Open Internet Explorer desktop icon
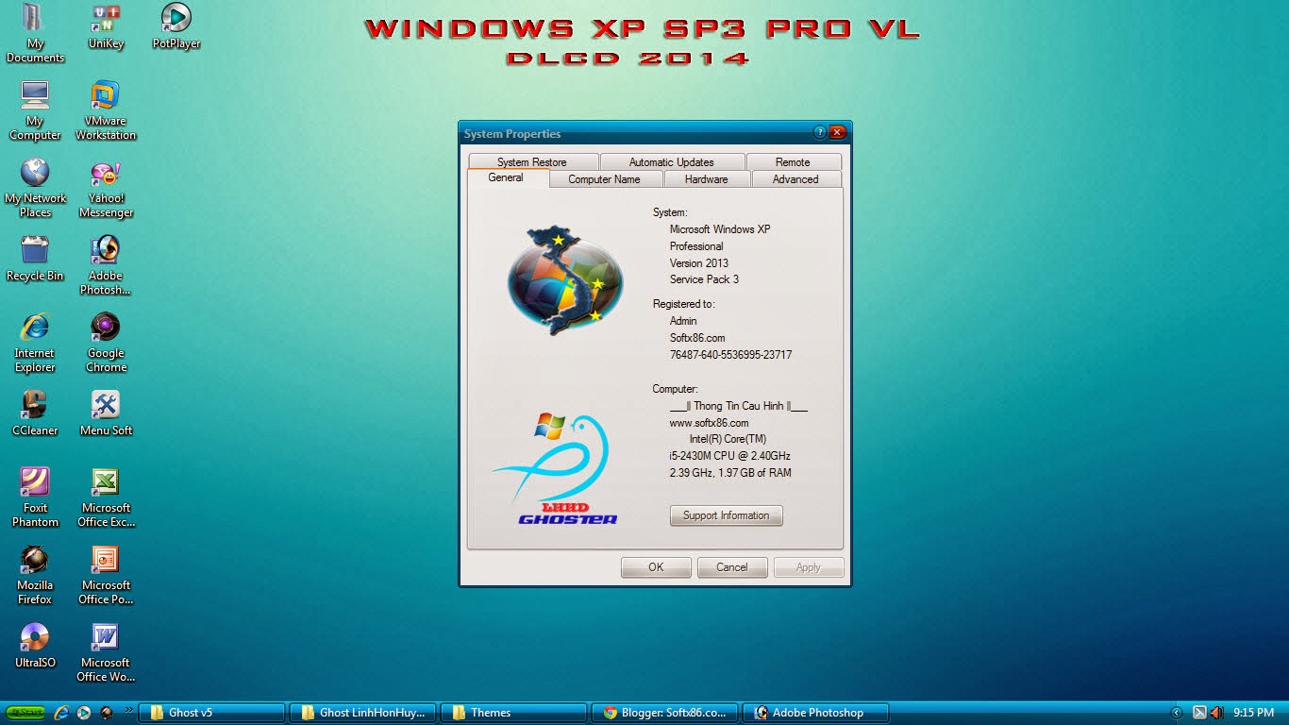This screenshot has height=725, width=1289. (x=35, y=343)
